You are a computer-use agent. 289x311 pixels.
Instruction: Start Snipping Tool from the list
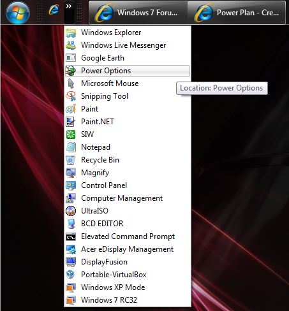tap(128, 96)
